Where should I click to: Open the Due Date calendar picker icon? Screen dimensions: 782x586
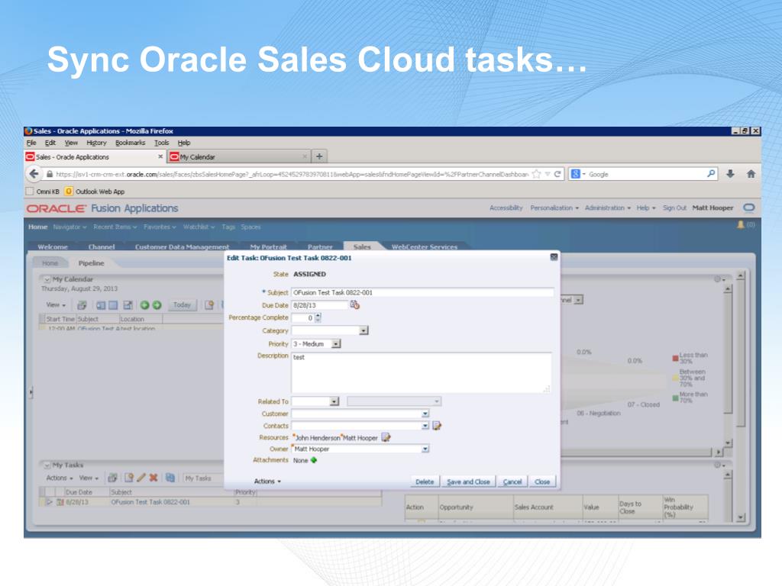354,304
